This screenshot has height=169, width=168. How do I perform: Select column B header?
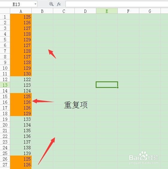click(42, 11)
